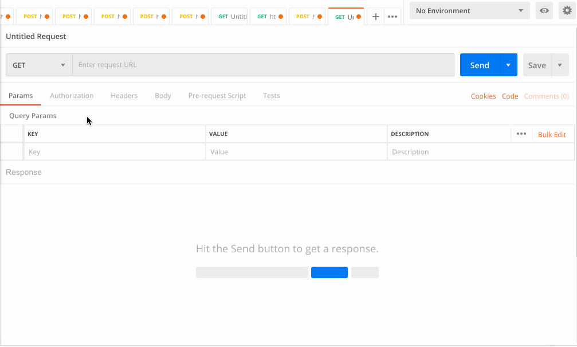The image size is (577, 347).
Task: Switch to the GET Untitl request tab
Action: (229, 17)
